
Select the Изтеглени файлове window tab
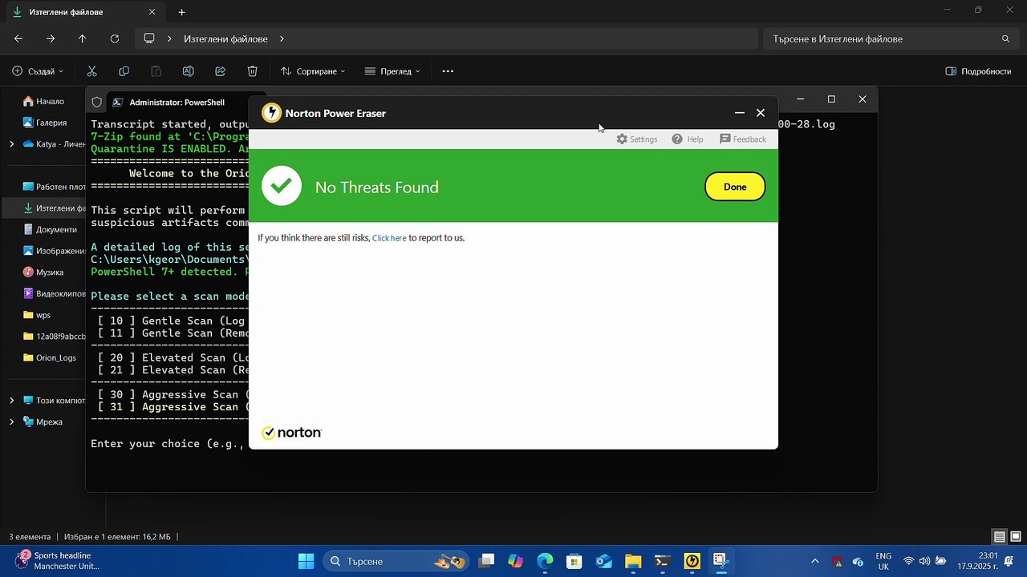[83, 12]
